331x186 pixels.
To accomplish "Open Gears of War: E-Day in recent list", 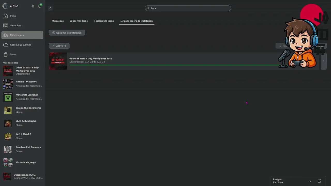I will click(22, 71).
